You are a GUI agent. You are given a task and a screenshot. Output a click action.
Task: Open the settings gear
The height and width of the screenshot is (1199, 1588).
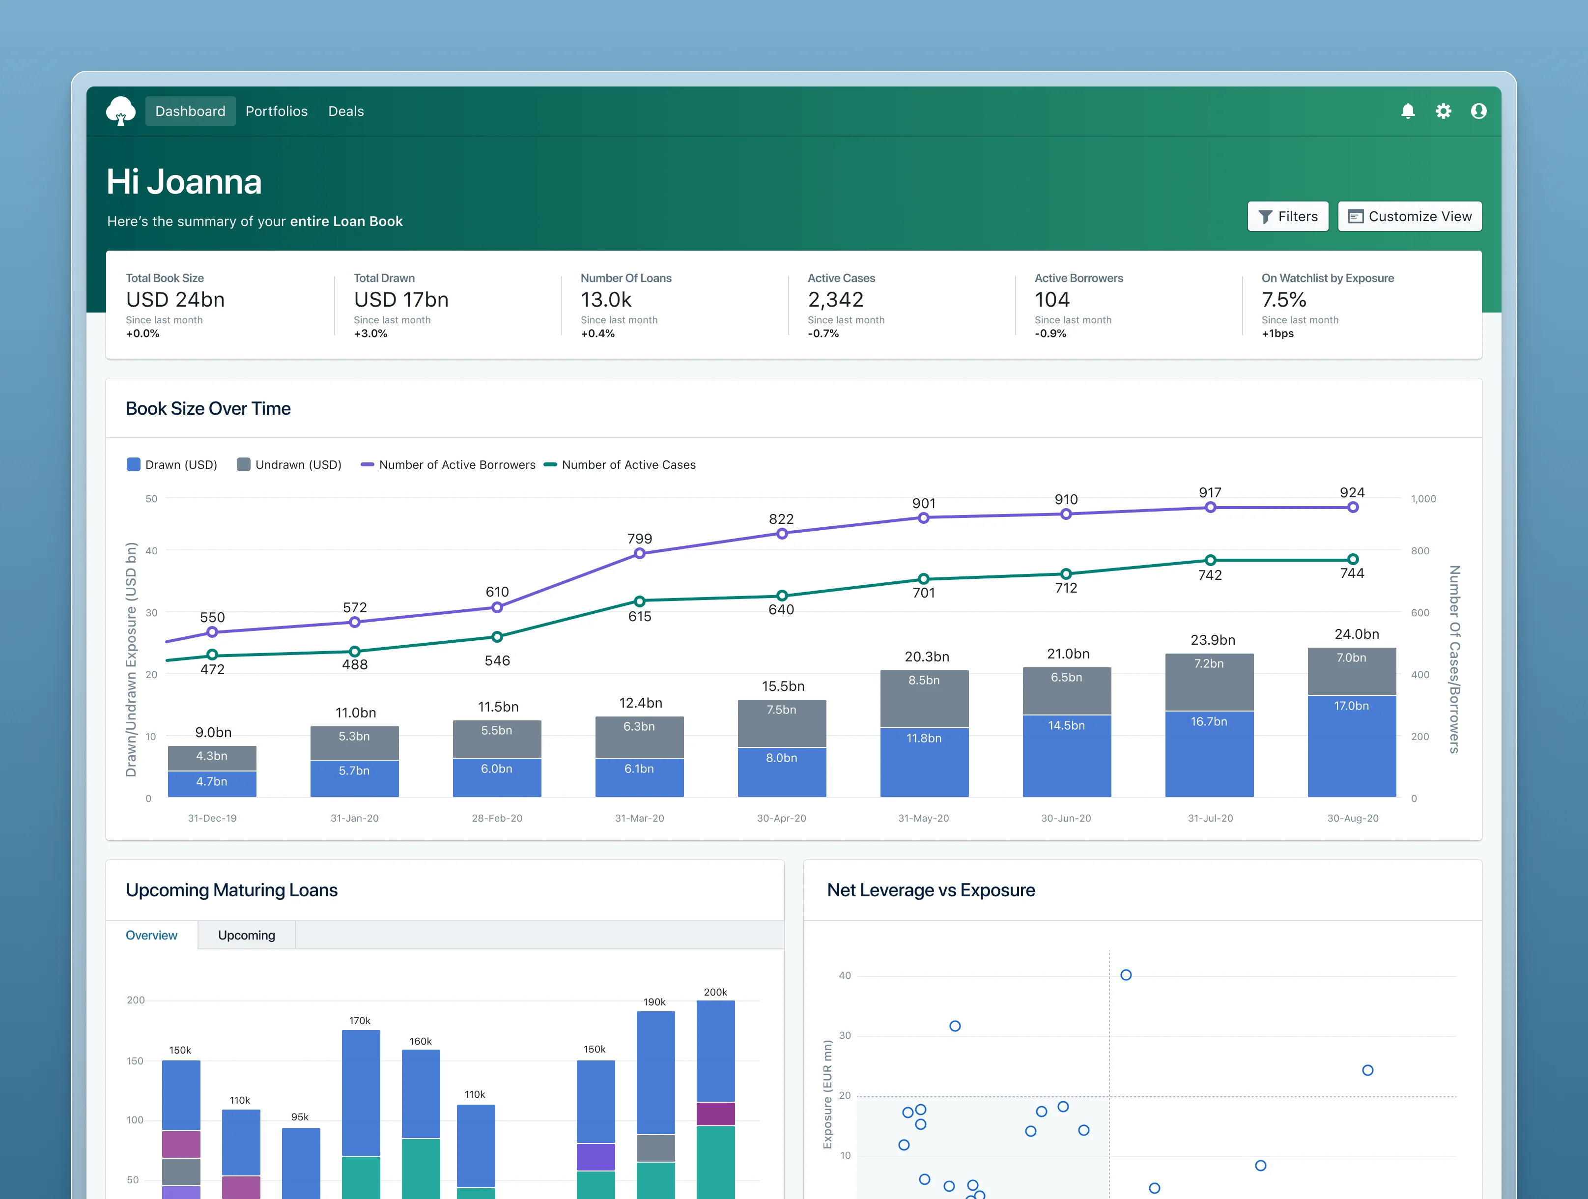[1444, 111]
